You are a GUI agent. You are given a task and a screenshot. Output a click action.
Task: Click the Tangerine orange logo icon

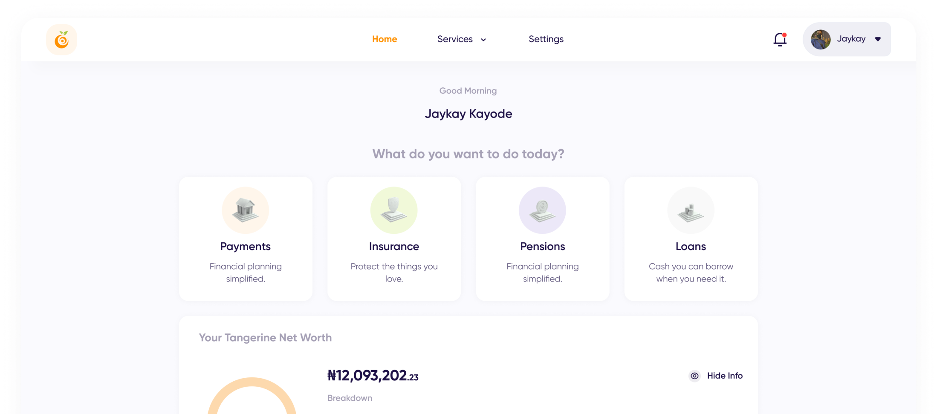coord(62,40)
